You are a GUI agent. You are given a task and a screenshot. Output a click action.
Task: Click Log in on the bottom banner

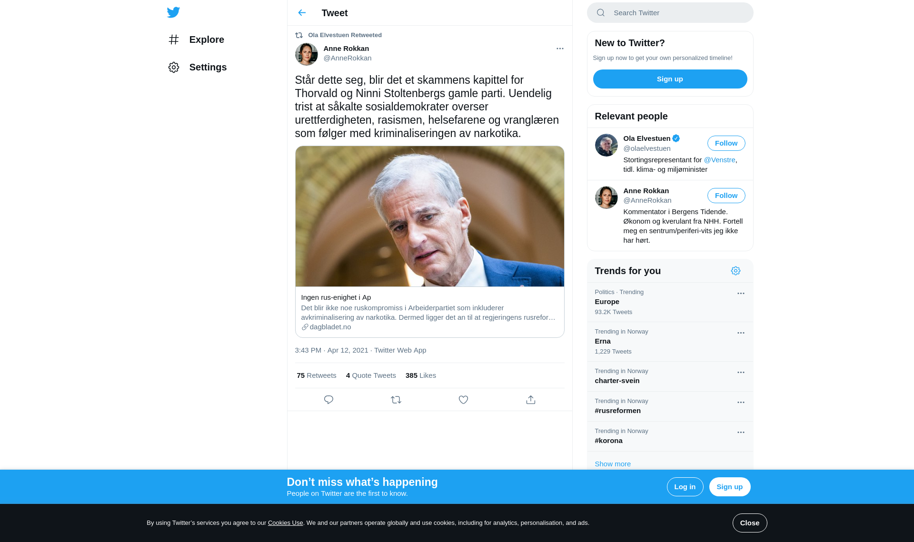[x=685, y=487]
